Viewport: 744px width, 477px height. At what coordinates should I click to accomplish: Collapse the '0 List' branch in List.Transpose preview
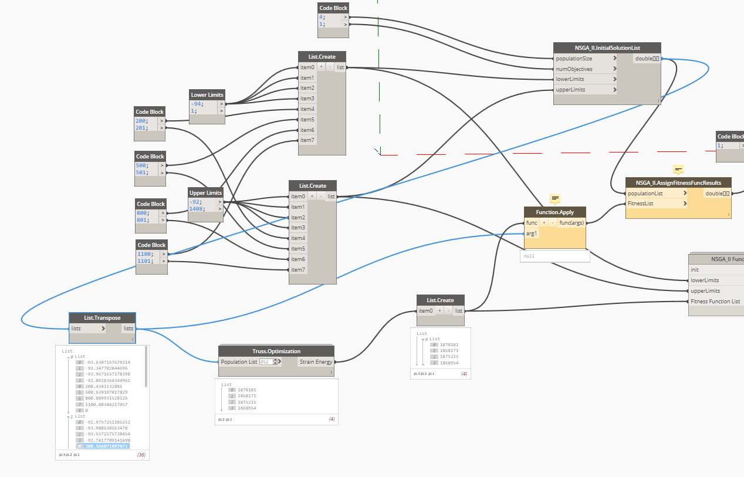point(67,357)
